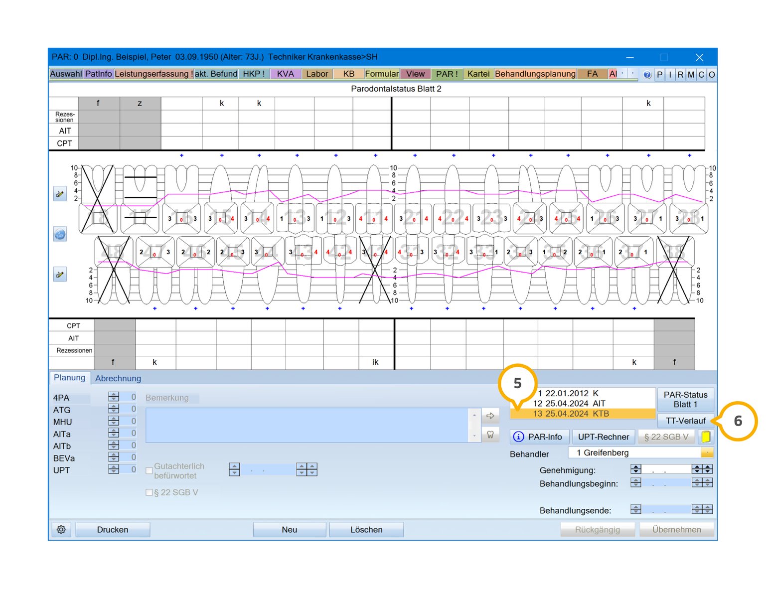Adjust the 4PA count stepper
Screen dimensions: 766x589
point(114,397)
